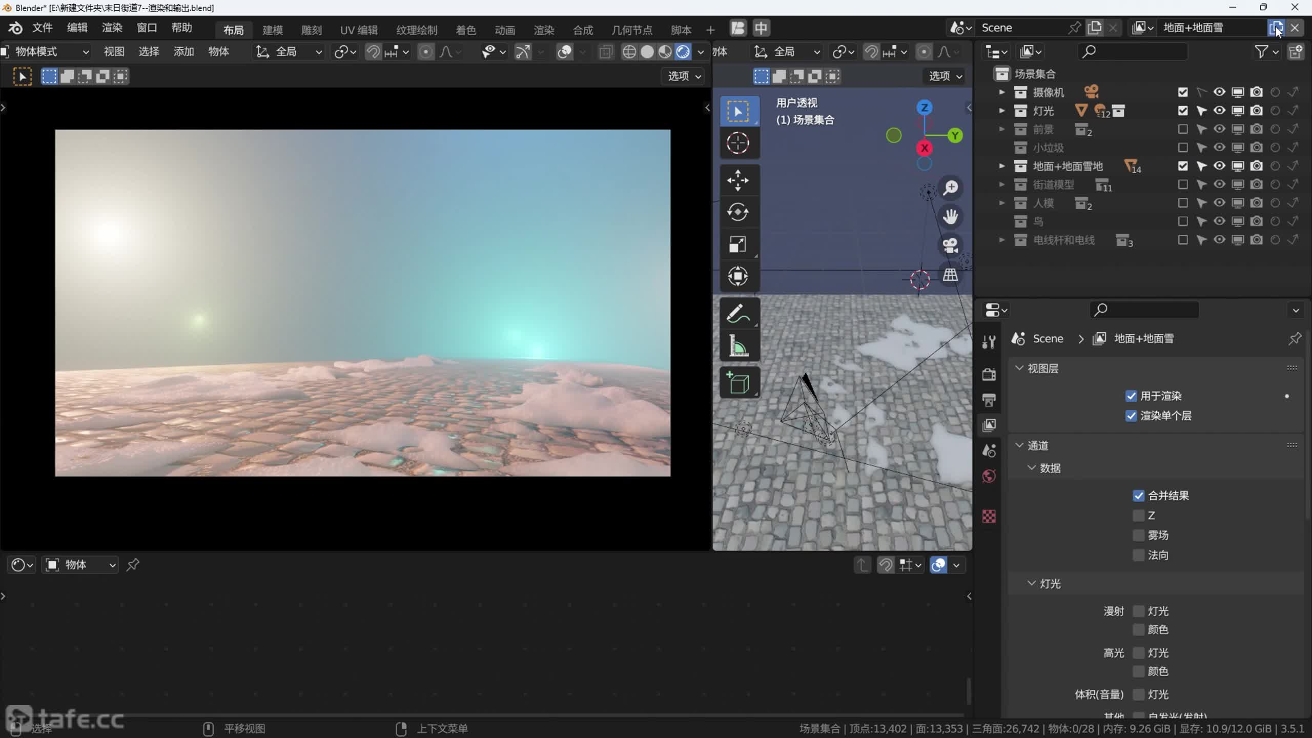Click the 中 translation toggle button
This screenshot has height=738, width=1312.
click(x=761, y=28)
